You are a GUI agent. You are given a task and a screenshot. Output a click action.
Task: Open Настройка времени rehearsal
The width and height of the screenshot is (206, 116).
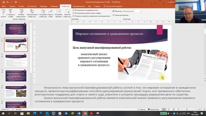(x=59, y=13)
